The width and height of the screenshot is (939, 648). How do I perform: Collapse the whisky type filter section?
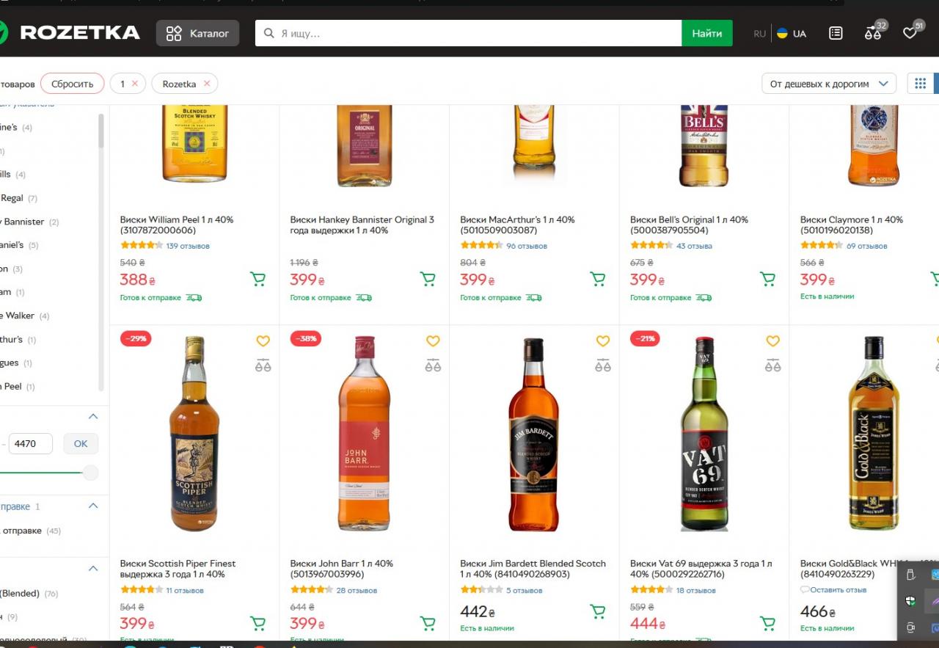pos(93,568)
